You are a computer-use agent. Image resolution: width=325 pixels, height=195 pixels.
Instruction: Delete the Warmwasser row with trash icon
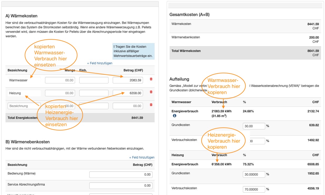point(151,79)
